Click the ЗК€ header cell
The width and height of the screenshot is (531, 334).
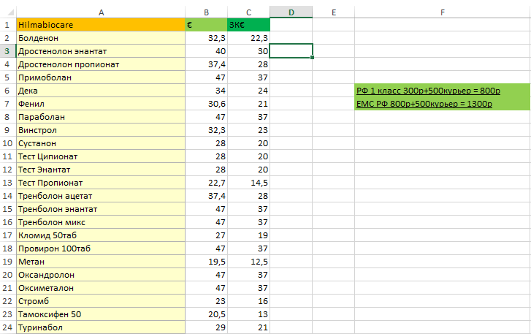tap(248, 25)
